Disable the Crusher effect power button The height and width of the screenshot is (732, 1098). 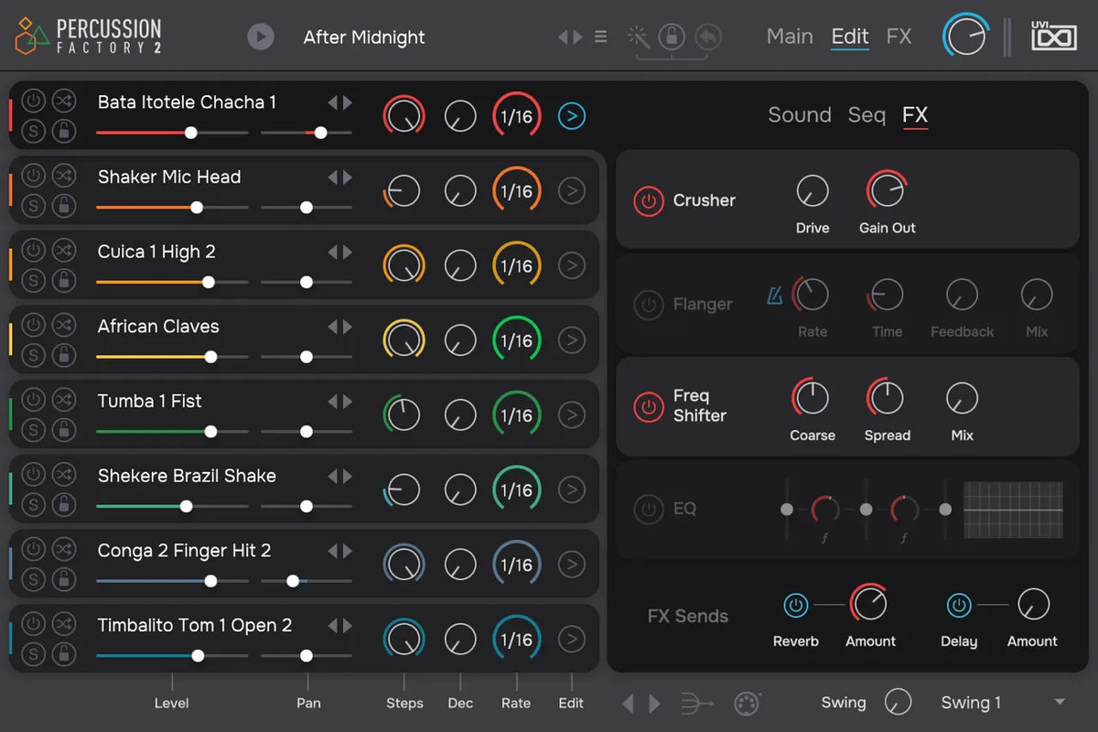click(x=648, y=201)
